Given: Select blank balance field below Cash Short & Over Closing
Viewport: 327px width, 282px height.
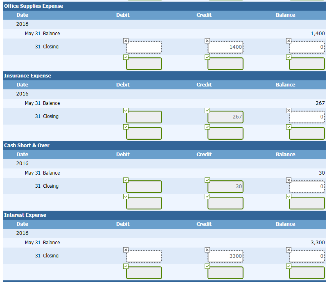Looking at the screenshot, I should [x=307, y=203].
